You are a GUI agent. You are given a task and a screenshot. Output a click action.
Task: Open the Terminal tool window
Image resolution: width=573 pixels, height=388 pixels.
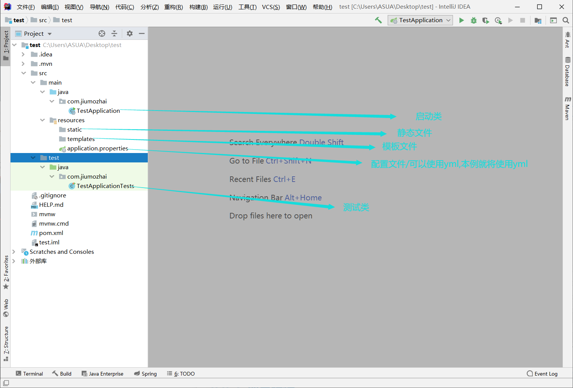tap(29, 374)
